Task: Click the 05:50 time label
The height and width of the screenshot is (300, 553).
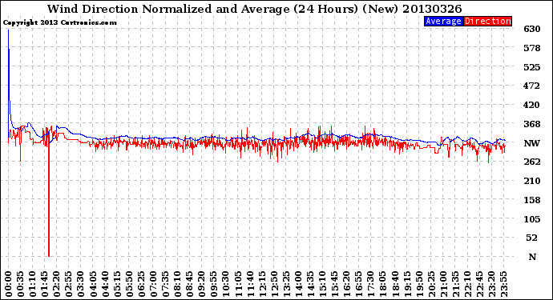Action: pyautogui.click(x=129, y=284)
